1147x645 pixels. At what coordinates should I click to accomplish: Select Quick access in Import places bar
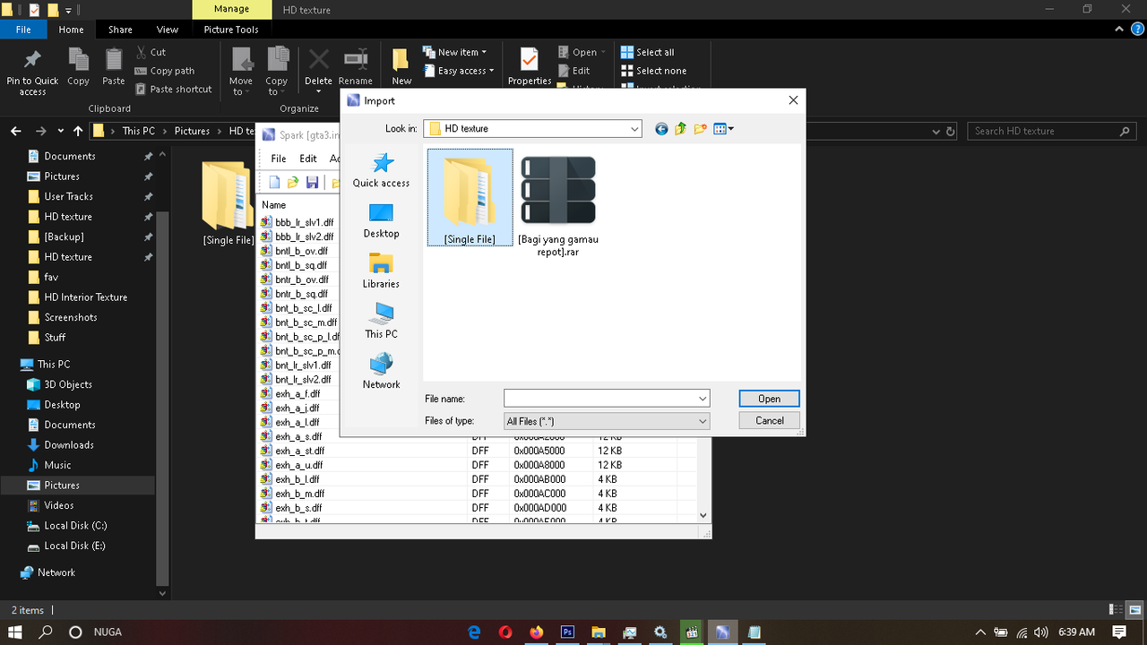(381, 170)
